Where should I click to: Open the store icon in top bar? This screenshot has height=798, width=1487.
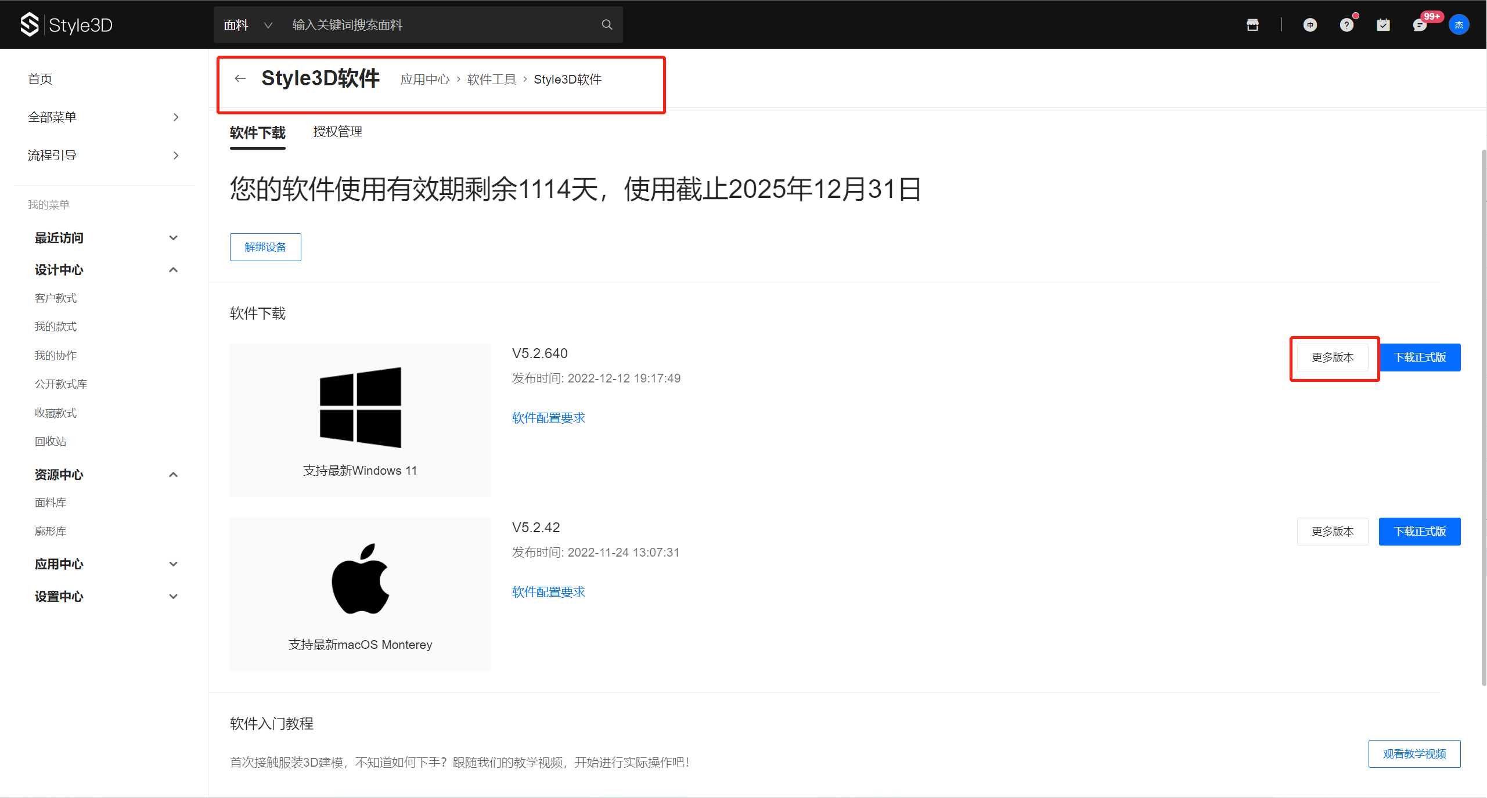tap(1252, 25)
